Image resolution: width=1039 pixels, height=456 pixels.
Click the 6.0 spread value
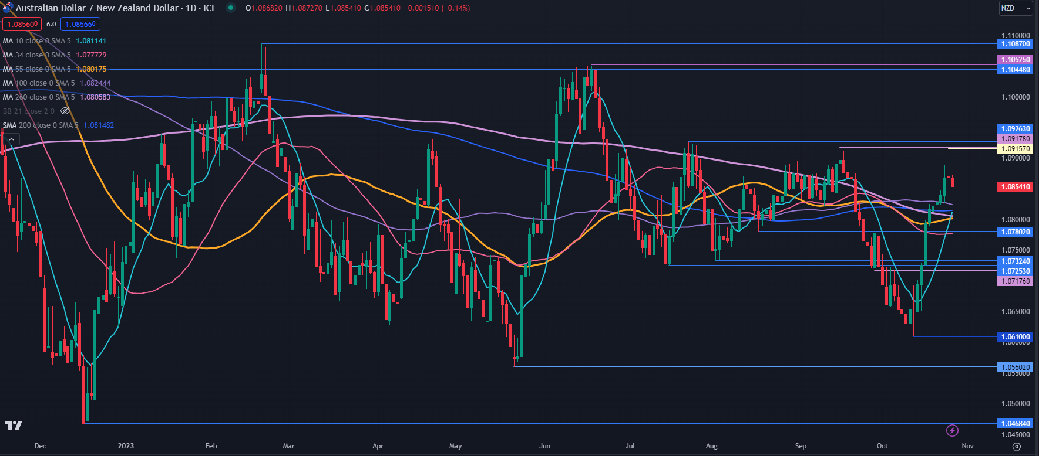pos(51,24)
